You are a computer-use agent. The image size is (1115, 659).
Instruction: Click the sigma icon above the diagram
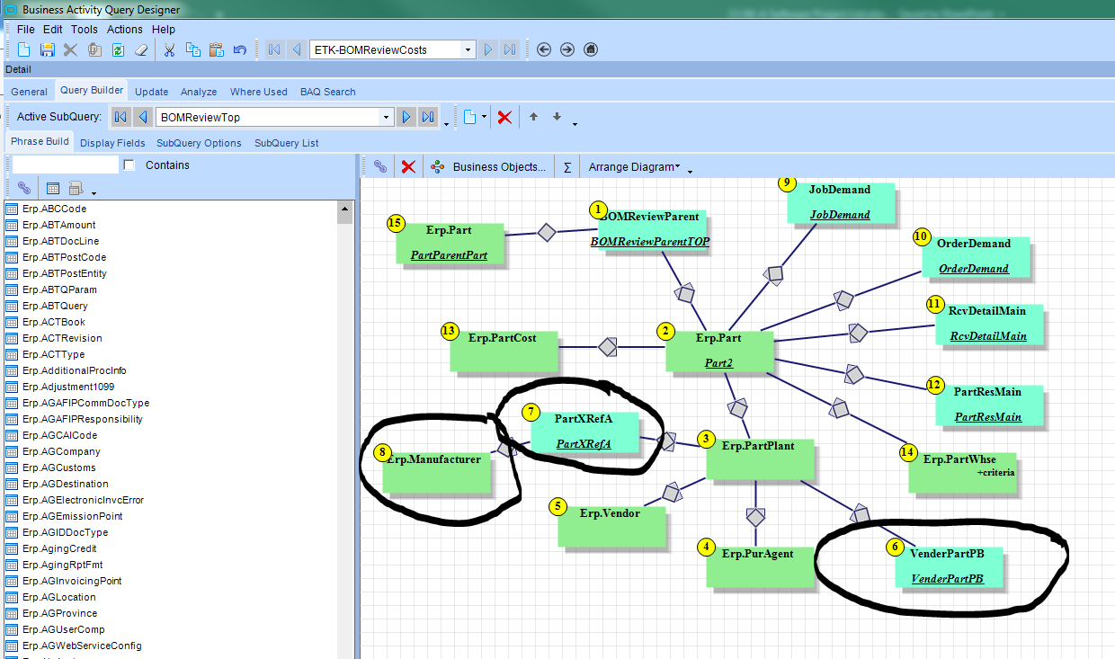pos(567,166)
